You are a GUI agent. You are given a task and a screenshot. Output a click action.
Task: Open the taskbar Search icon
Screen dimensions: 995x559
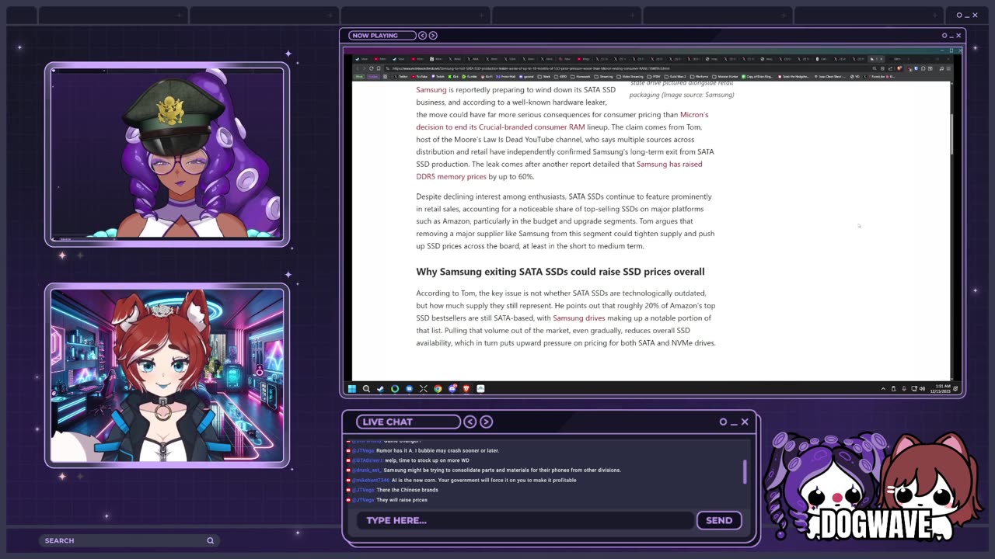coord(366,388)
